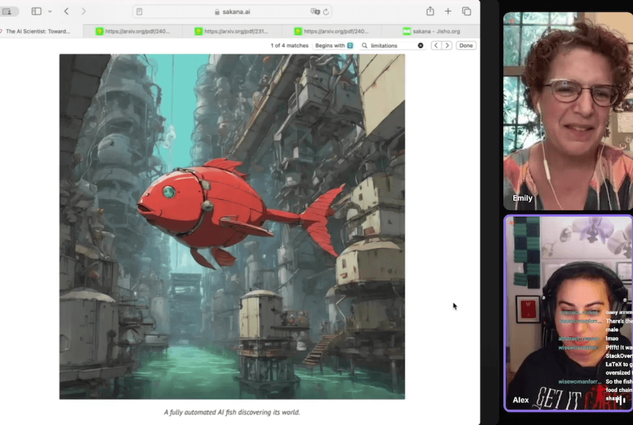633x425 pixels.
Task: Reload the sakana.ai page
Action: pyautogui.click(x=326, y=12)
